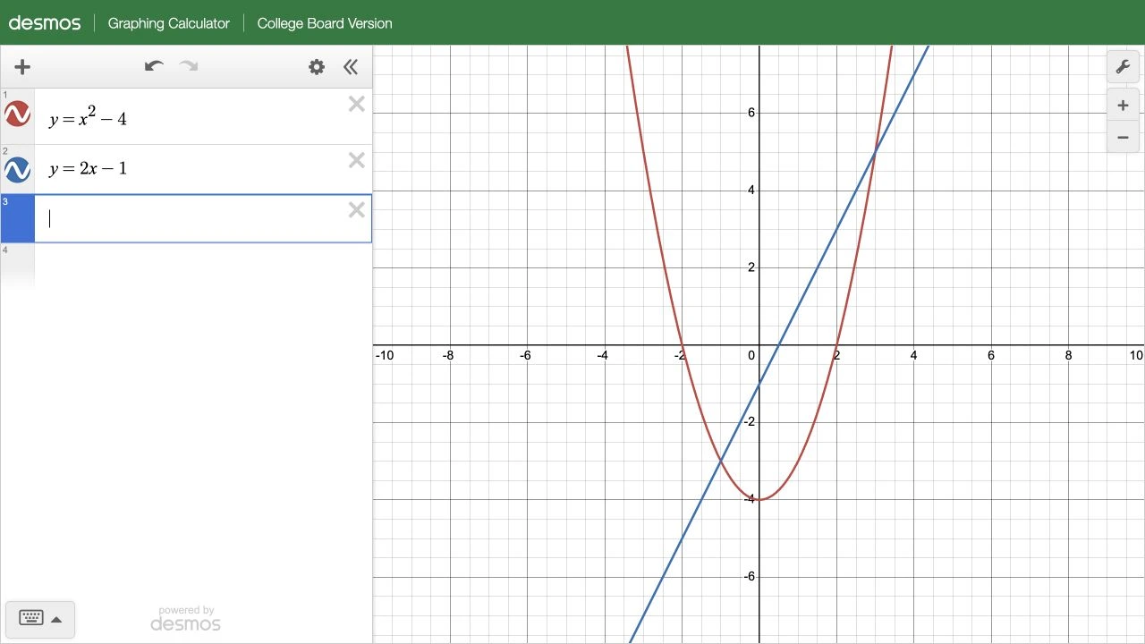Viewport: 1145px width, 644px height.
Task: Open Graph Settings wrench
Action: click(1123, 67)
